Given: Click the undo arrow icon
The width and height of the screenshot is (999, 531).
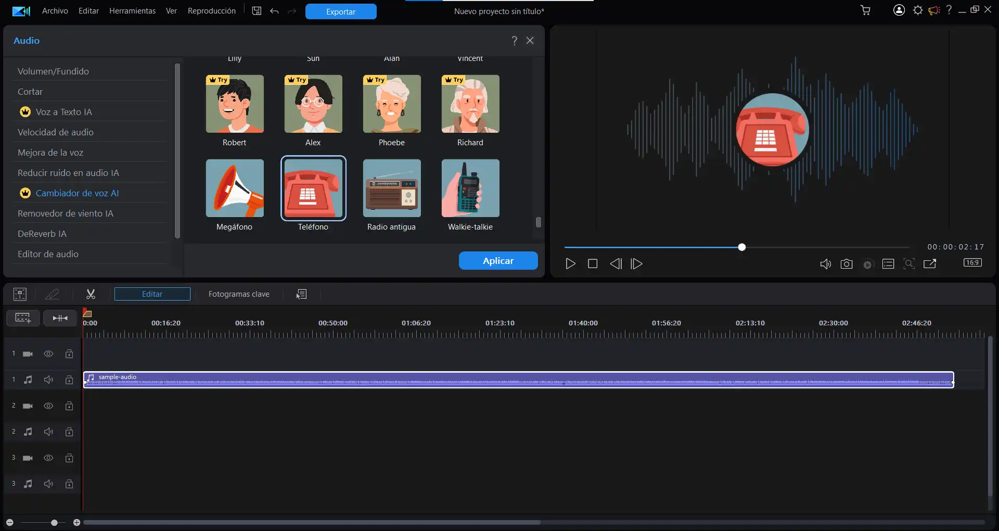Looking at the screenshot, I should coord(274,11).
